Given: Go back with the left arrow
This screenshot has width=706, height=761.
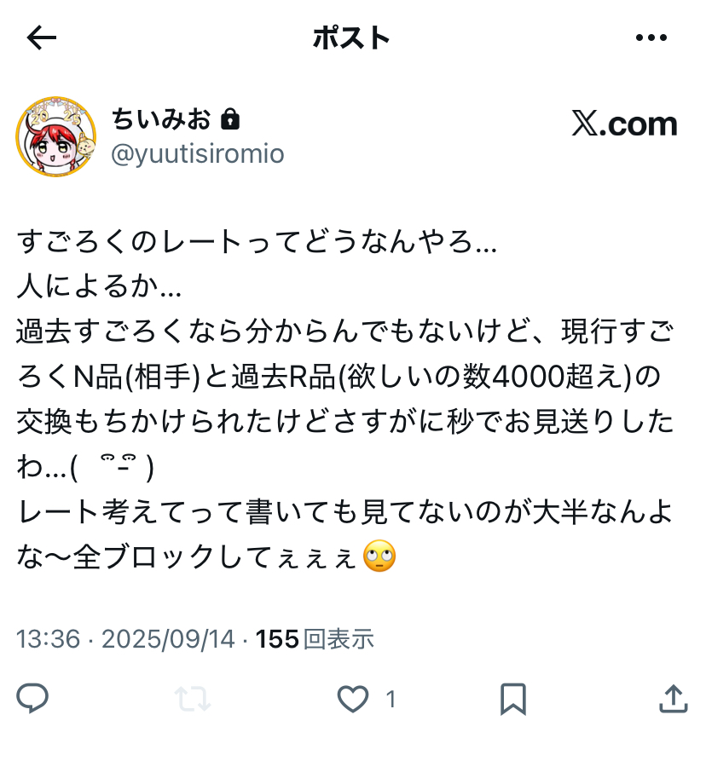Looking at the screenshot, I should (41, 37).
